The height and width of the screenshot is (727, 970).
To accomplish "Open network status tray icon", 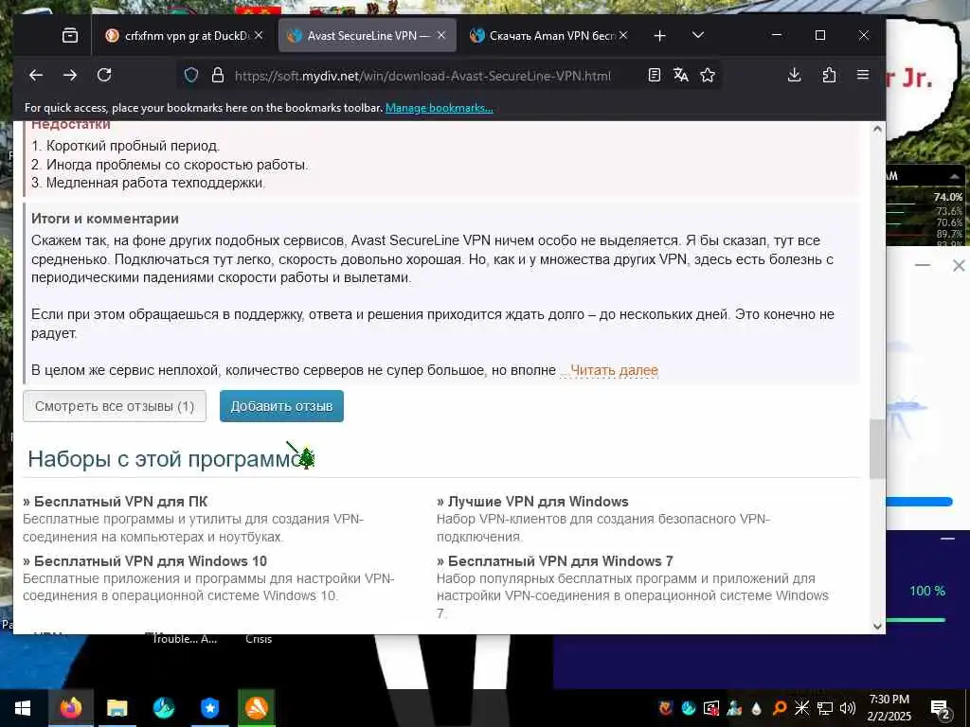I will point(825,708).
